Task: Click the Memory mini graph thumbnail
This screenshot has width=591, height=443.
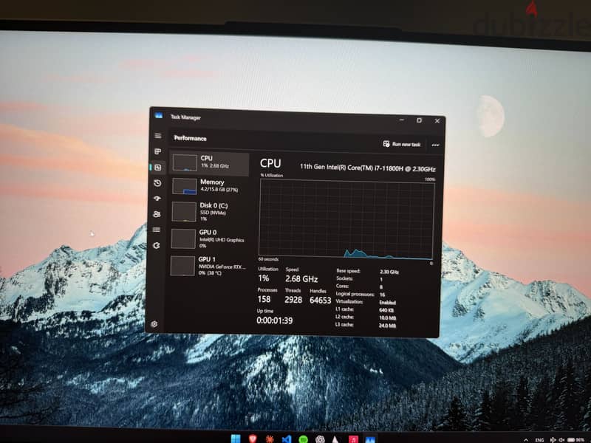Action: (x=185, y=186)
